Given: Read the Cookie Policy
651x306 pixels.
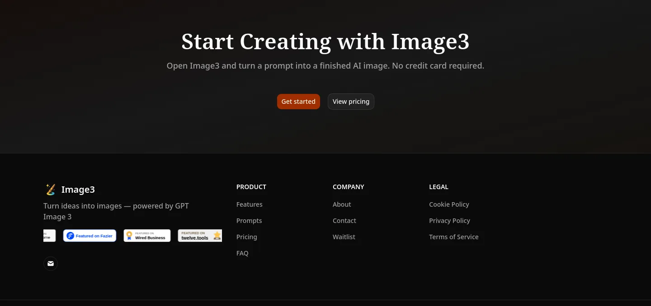Looking at the screenshot, I should (449, 204).
